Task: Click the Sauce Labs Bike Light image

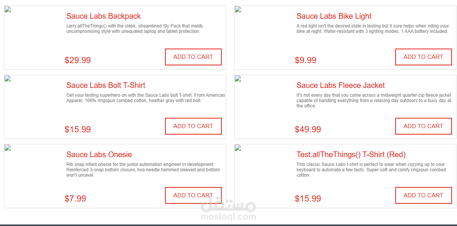Action: 238,10
